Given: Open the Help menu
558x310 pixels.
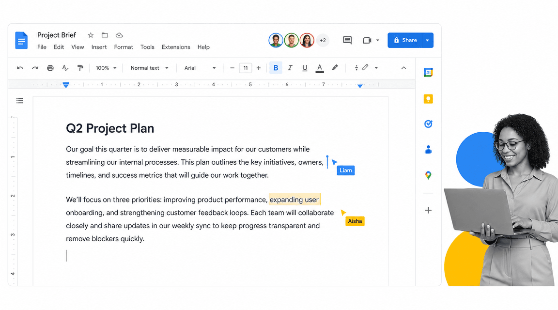Looking at the screenshot, I should tap(203, 47).
